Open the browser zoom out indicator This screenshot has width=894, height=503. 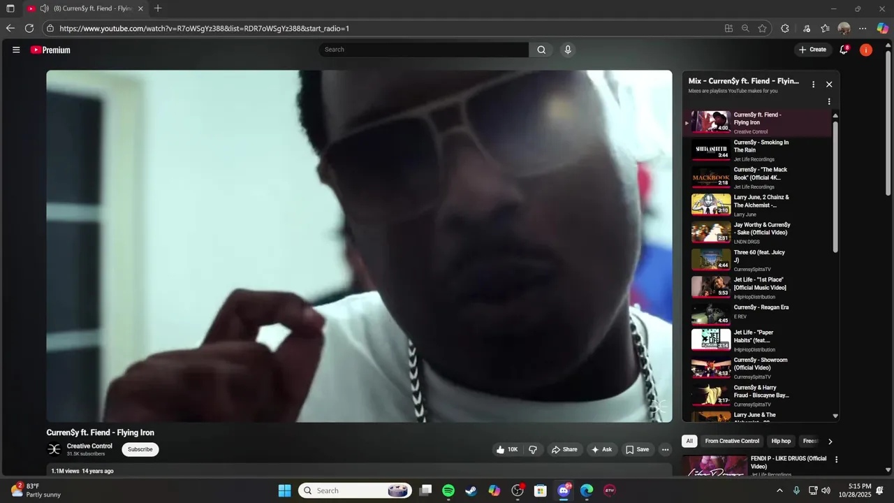point(745,29)
